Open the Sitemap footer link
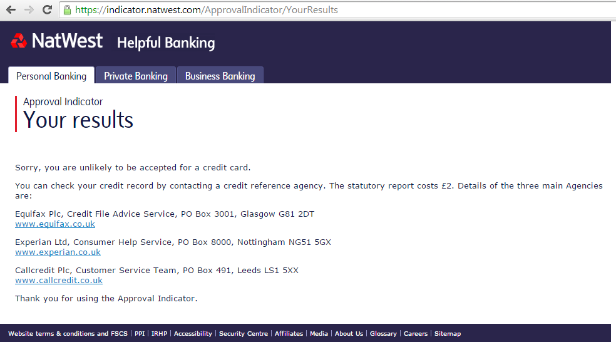This screenshot has width=616, height=342. (x=448, y=333)
